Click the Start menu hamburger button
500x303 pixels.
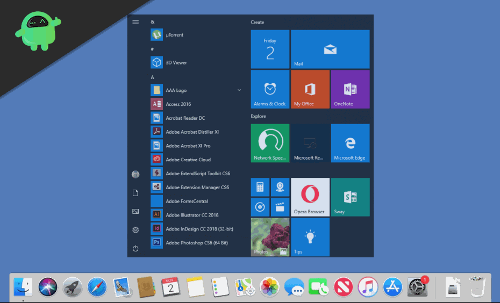click(x=135, y=22)
